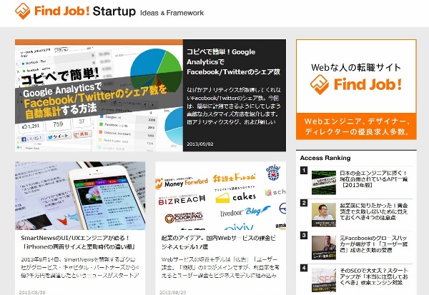Open the 元Facebookのグロースハッカー ranking link
This screenshot has width=429, height=295.
[x=374, y=244]
